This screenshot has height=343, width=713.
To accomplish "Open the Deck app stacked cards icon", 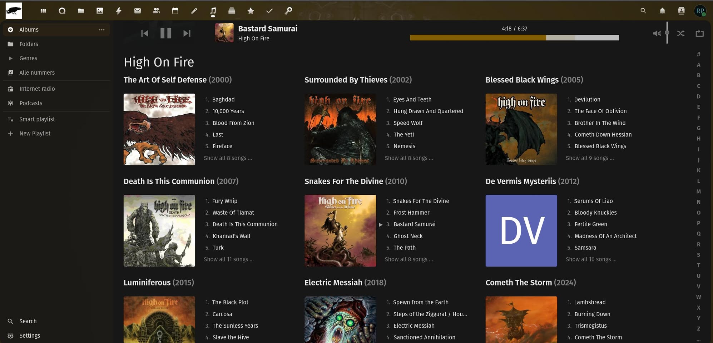I will (x=232, y=11).
